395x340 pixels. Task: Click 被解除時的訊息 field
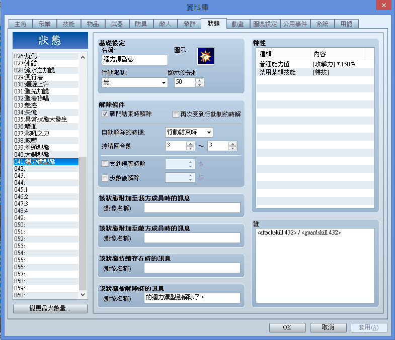pyautogui.click(x=192, y=298)
